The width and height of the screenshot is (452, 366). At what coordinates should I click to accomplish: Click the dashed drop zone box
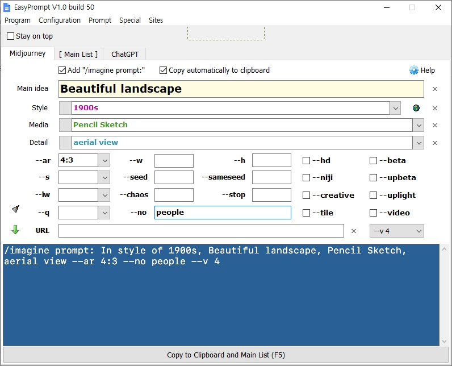pyautogui.click(x=225, y=33)
